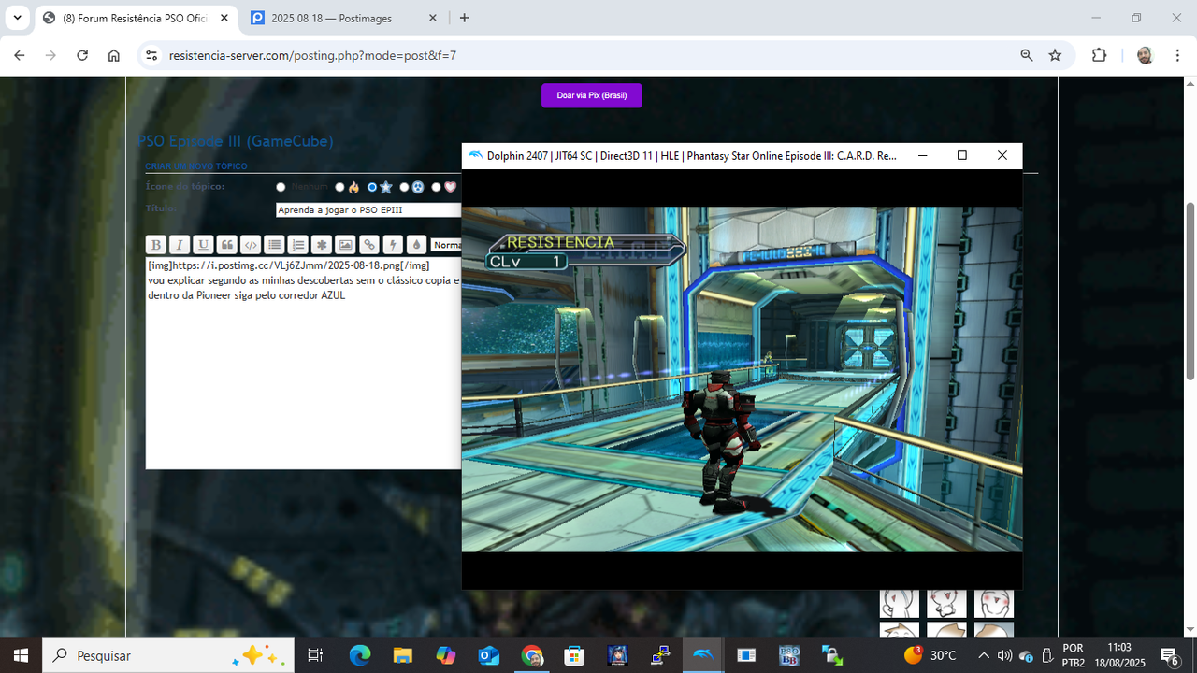Select the star topic icon radio
This screenshot has width=1197, height=673.
(372, 187)
